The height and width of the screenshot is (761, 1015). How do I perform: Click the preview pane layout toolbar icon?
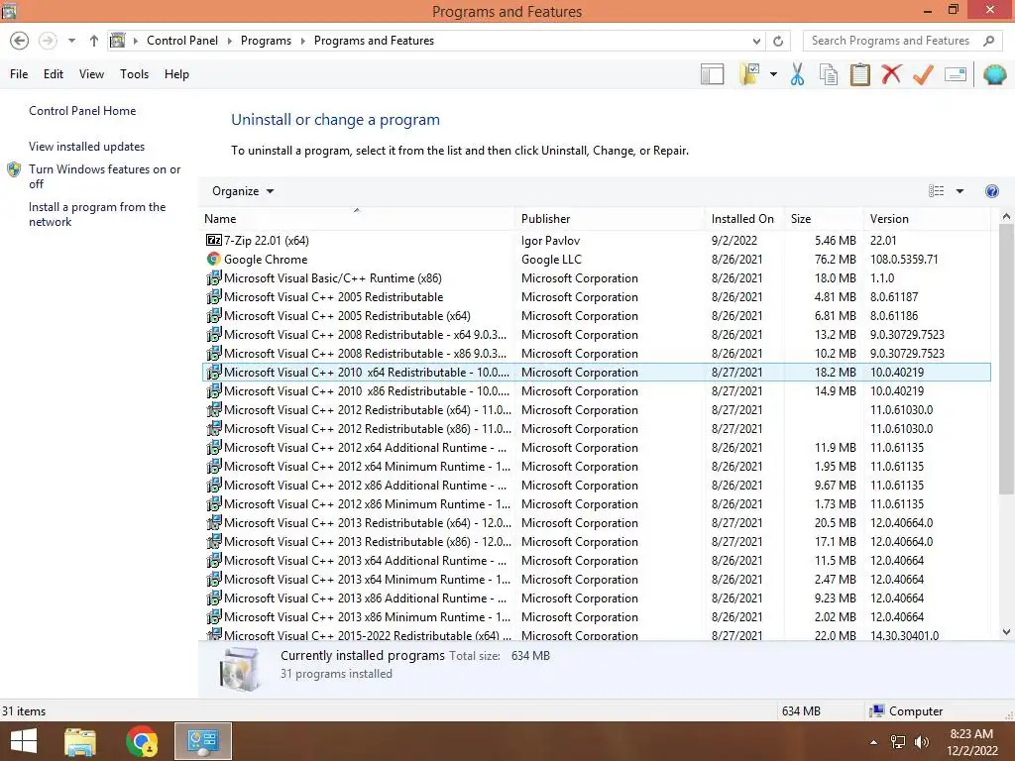[x=712, y=74]
